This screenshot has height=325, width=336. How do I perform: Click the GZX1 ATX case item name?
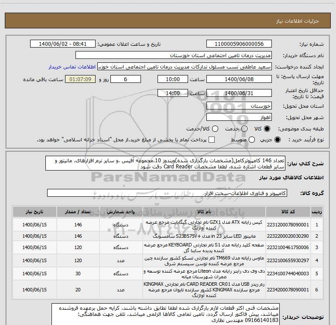[204, 225]
